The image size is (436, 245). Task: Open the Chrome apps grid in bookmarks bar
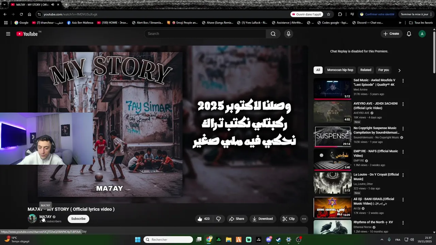[x=6, y=23]
